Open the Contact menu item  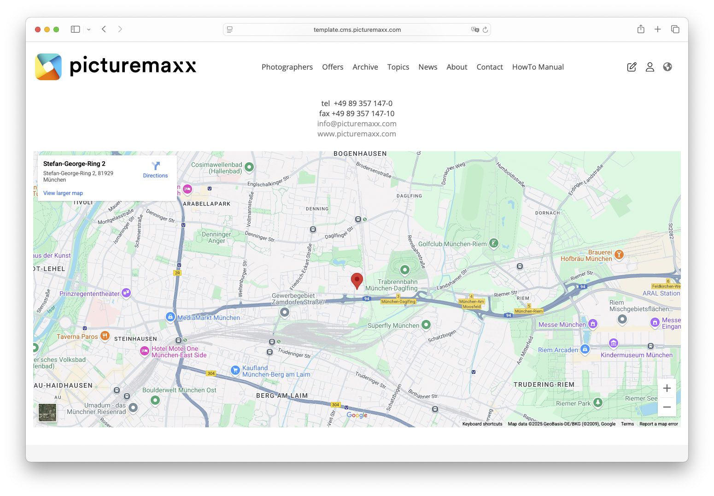490,67
